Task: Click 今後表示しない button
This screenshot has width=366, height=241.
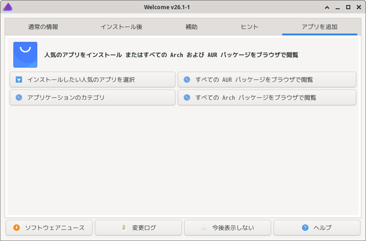Action: (x=227, y=228)
